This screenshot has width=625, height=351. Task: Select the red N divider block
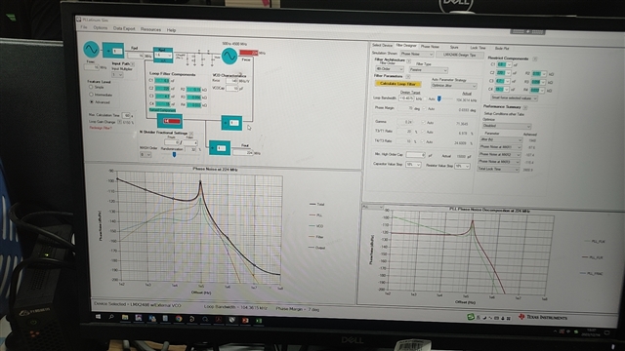pyautogui.click(x=170, y=121)
